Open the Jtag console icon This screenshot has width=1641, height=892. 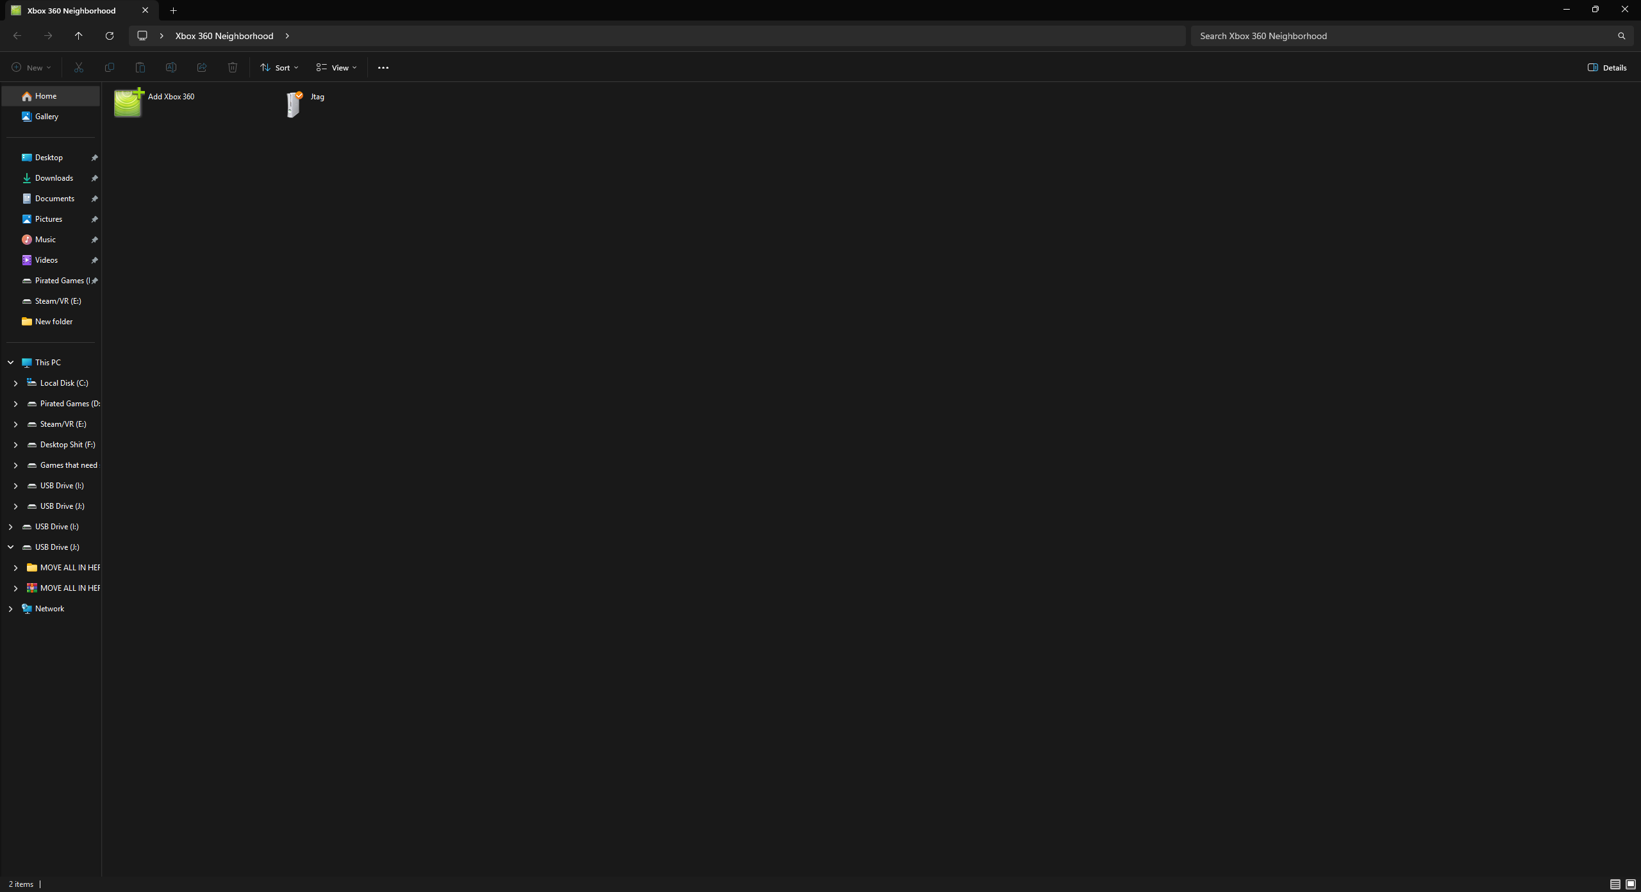pyautogui.click(x=294, y=104)
